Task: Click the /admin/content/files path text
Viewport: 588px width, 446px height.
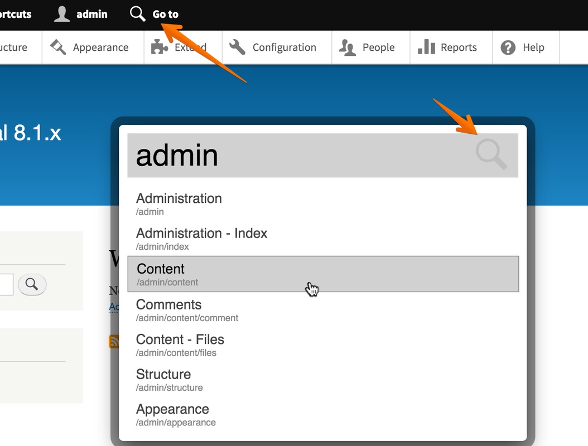Action: pyautogui.click(x=176, y=353)
